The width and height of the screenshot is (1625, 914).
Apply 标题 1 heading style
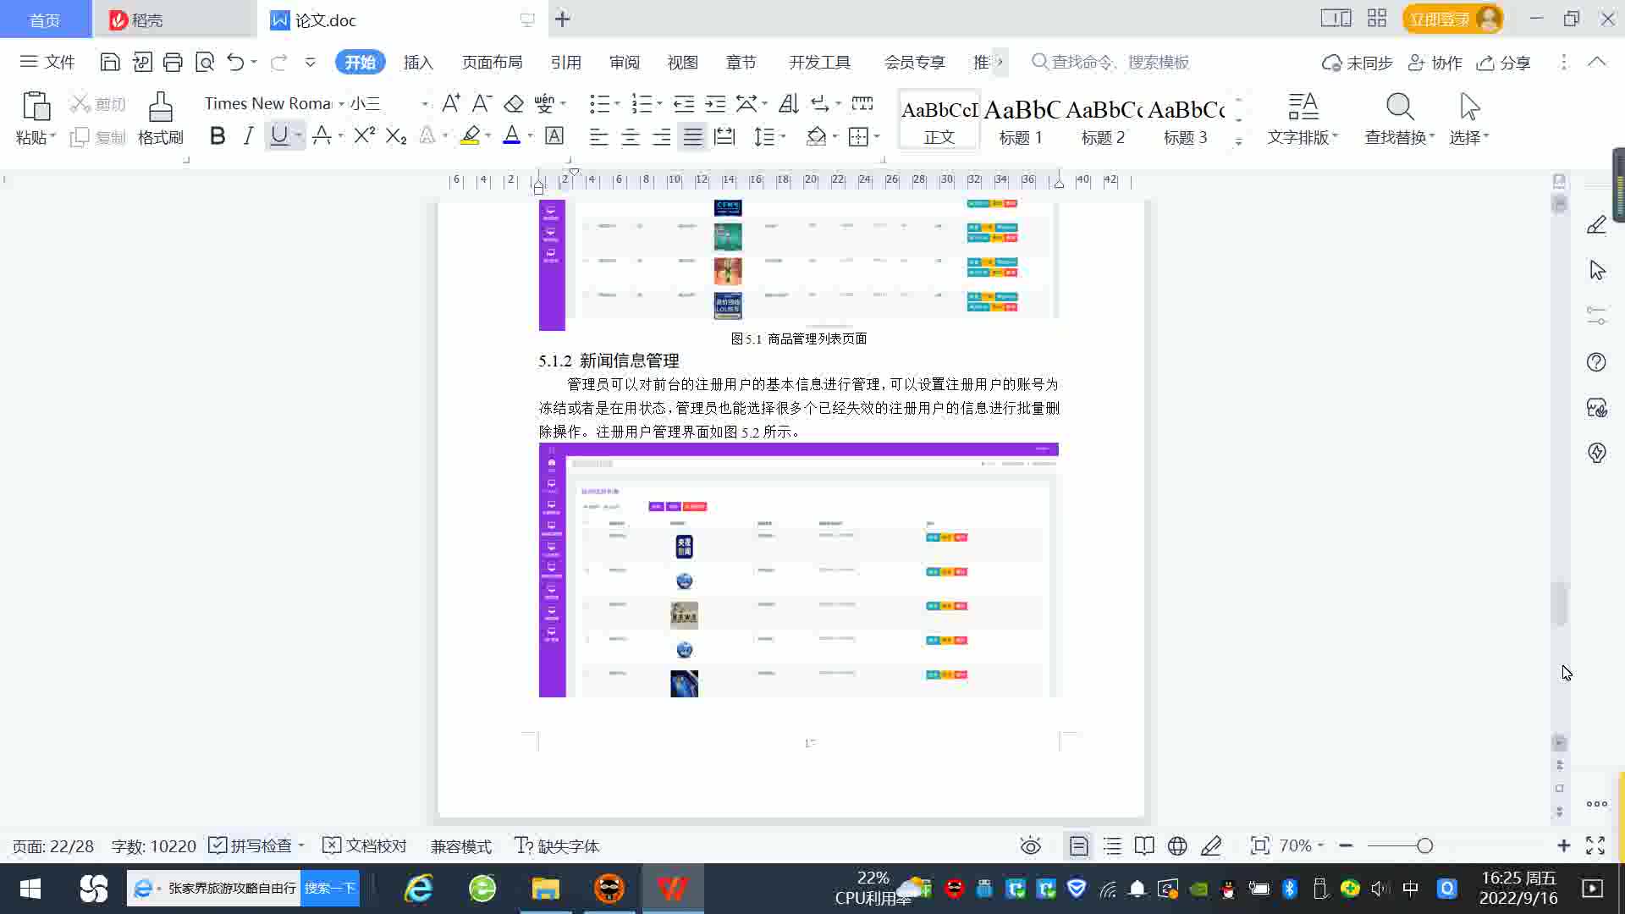1021,119
